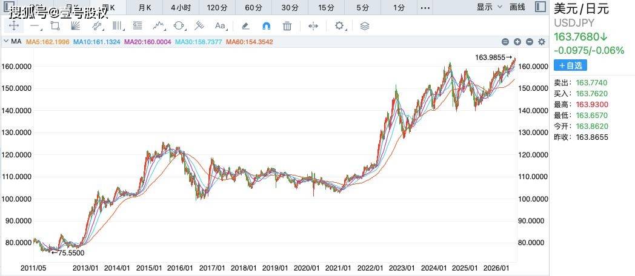Open the more timeframes ellipsis menu

pos(425,7)
